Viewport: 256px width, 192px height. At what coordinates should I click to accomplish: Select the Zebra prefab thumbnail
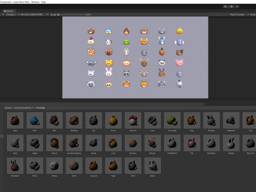(153, 165)
